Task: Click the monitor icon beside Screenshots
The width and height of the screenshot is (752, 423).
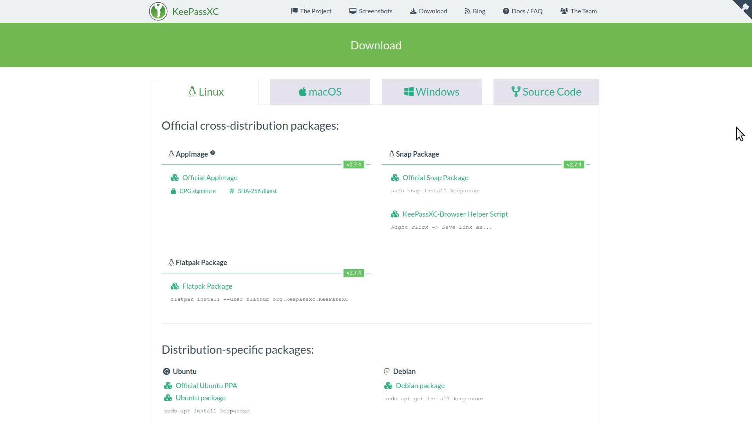Action: pos(353,11)
